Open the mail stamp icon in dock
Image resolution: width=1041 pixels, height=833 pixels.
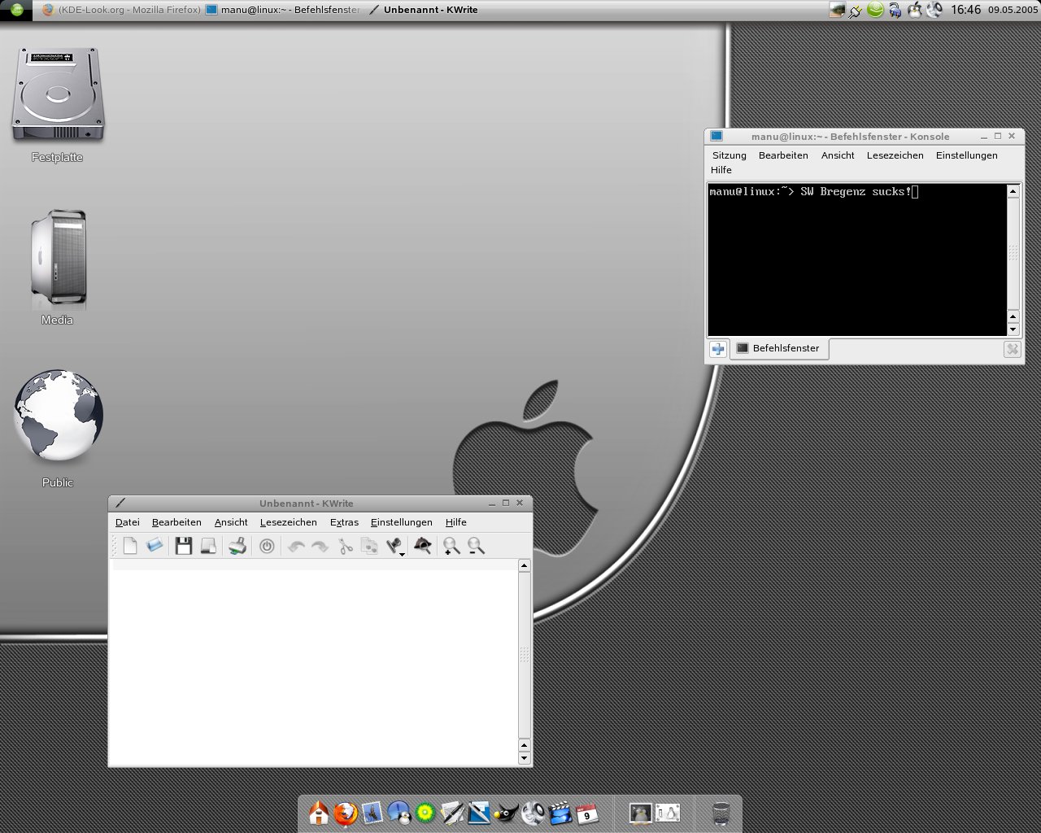pyautogui.click(x=372, y=813)
